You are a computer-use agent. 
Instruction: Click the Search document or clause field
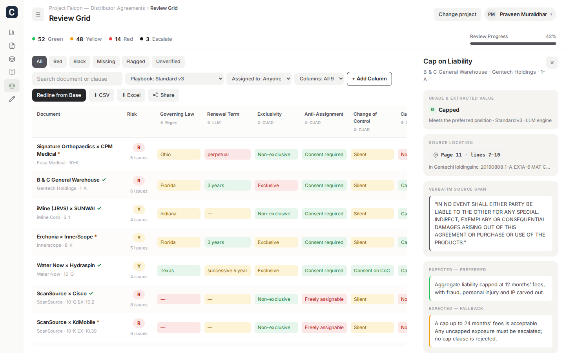tap(77, 79)
